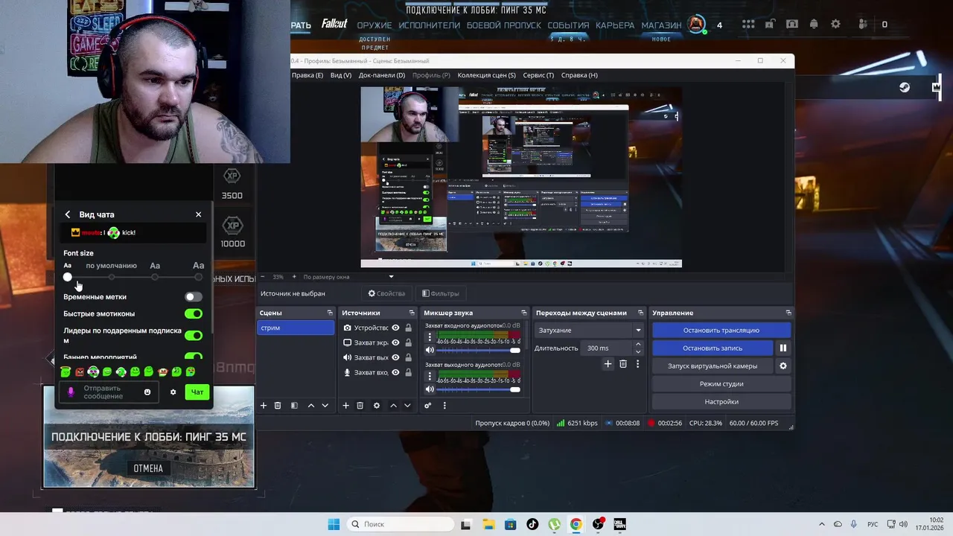The width and height of the screenshot is (953, 536).
Task: Increase transition duration stepper up
Action: (x=638, y=345)
